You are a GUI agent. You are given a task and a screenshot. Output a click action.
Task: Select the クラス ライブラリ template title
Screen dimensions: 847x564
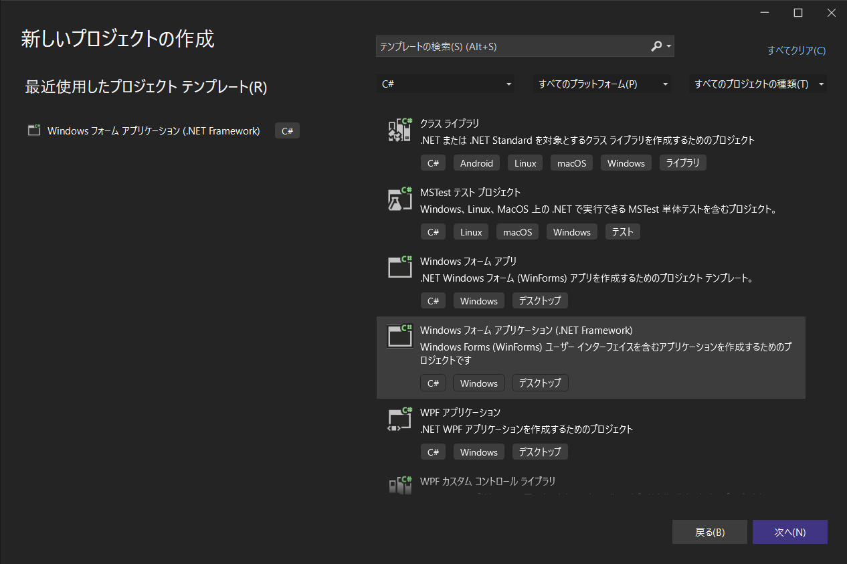(450, 124)
